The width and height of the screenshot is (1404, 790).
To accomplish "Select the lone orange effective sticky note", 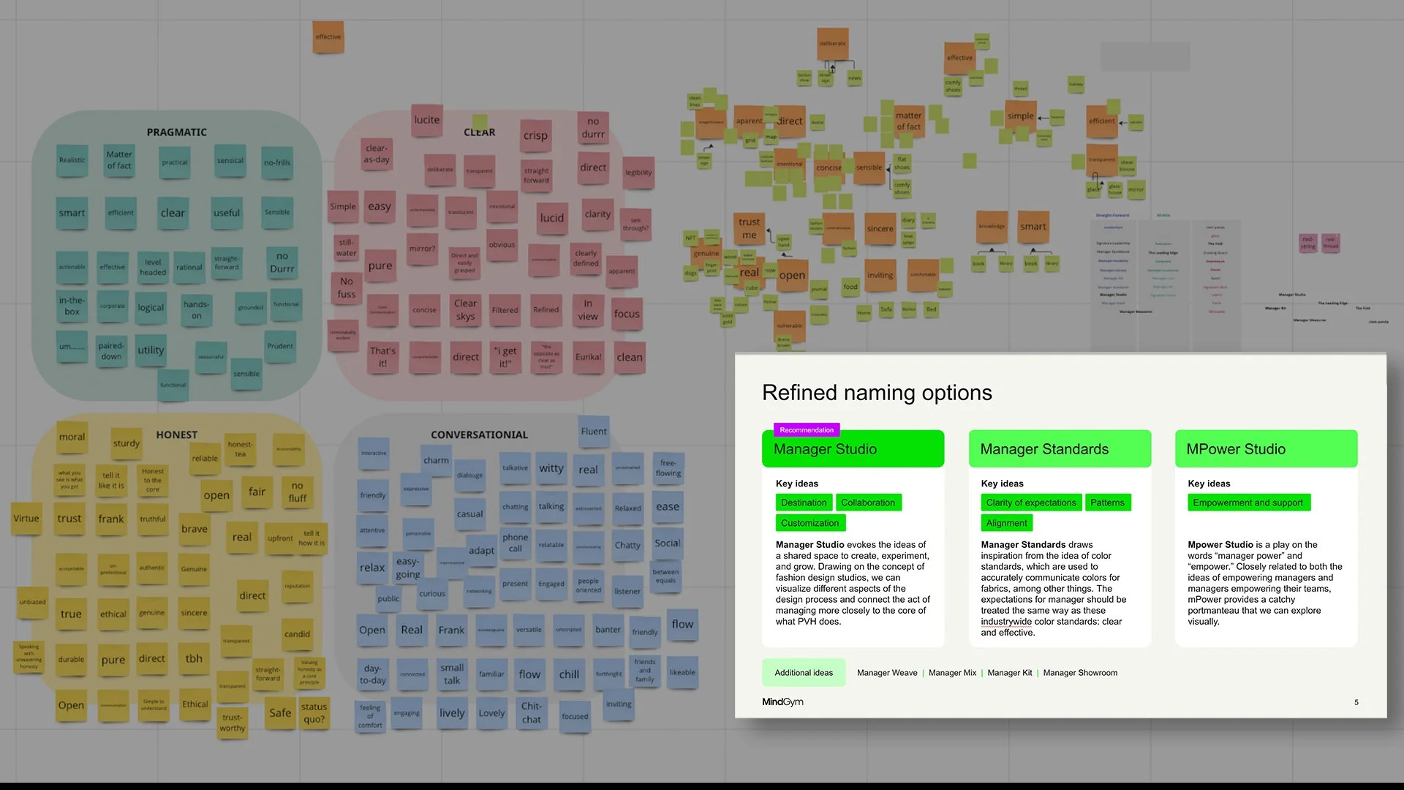I will point(328,37).
